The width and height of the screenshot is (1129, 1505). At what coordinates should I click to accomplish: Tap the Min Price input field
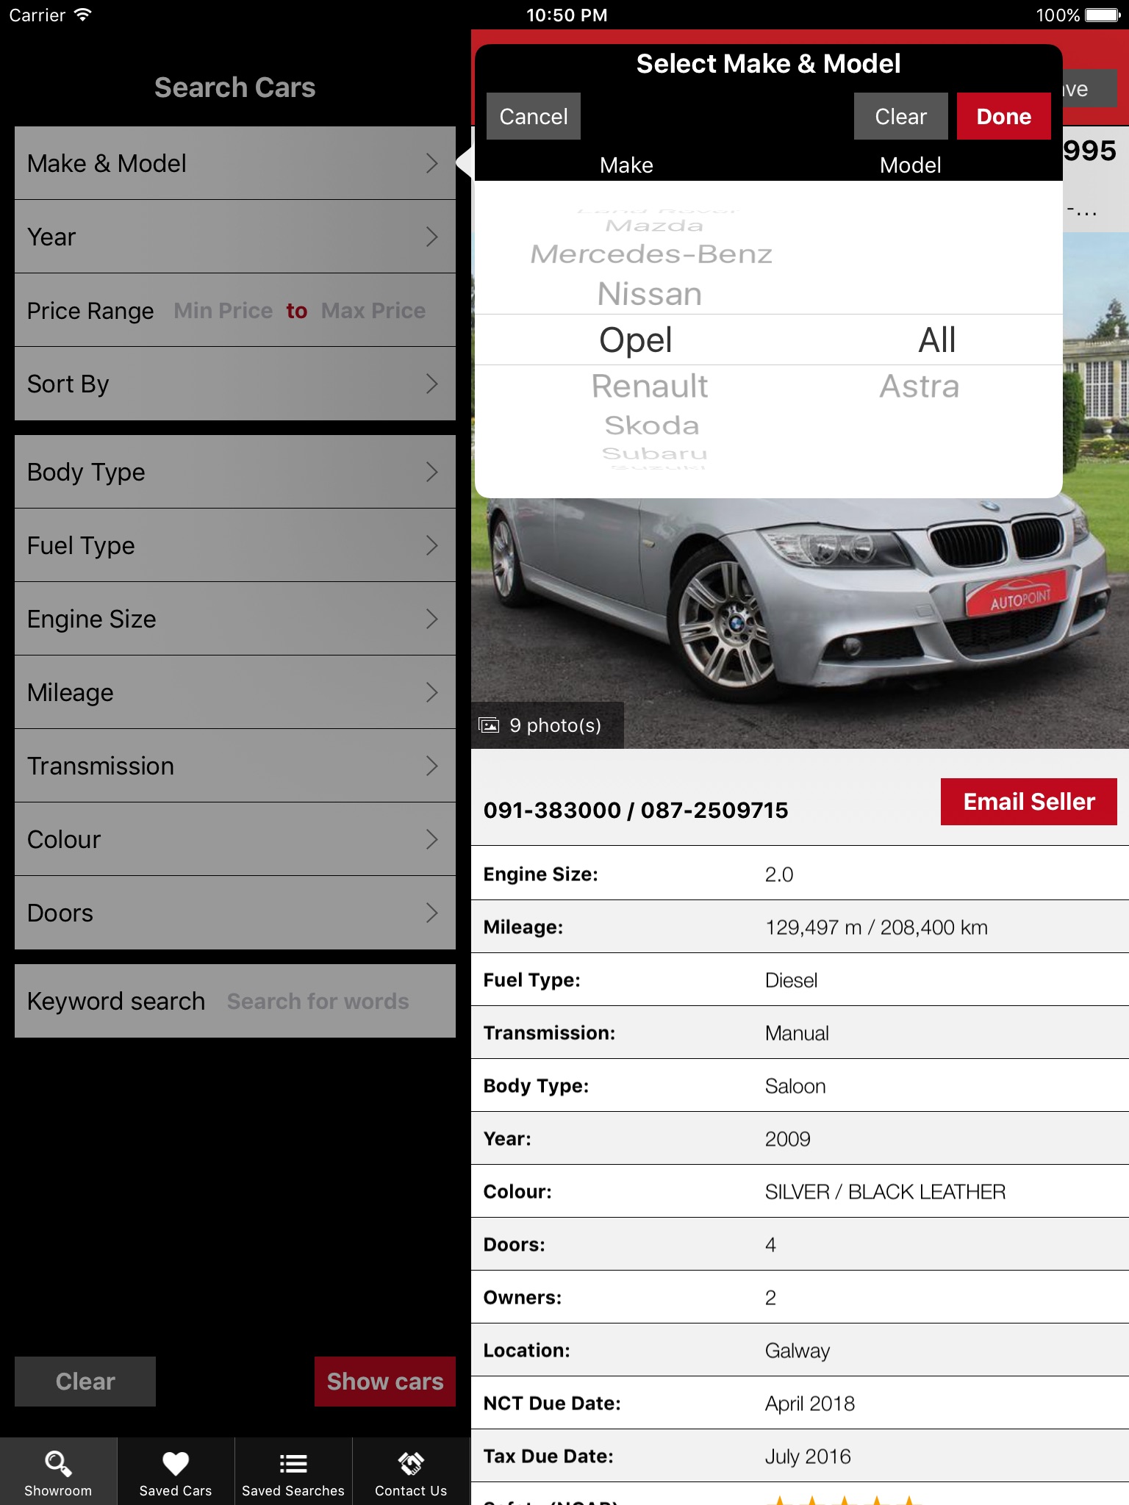point(223,311)
